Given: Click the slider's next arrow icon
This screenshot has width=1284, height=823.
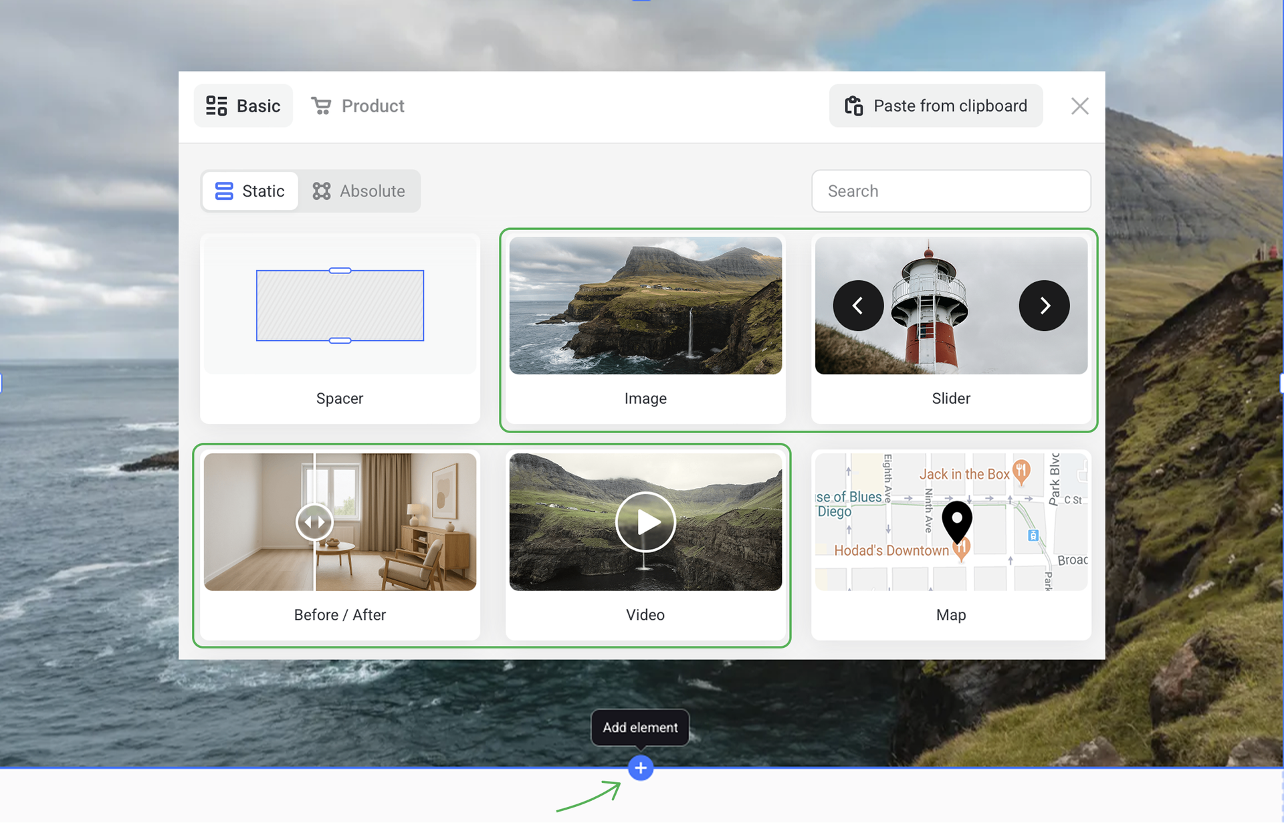Looking at the screenshot, I should [1044, 306].
